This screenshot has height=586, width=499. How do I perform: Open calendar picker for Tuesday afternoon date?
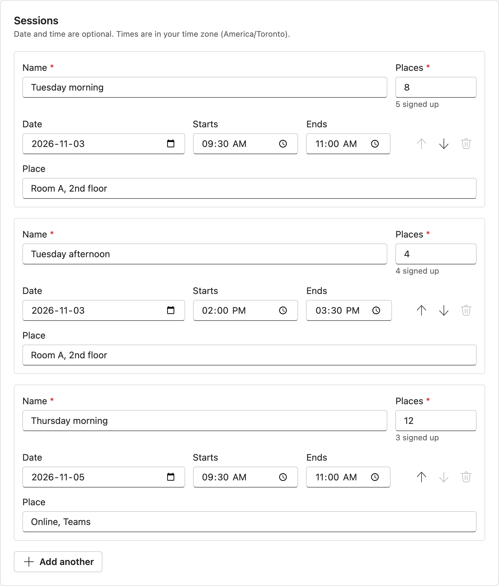click(x=171, y=310)
